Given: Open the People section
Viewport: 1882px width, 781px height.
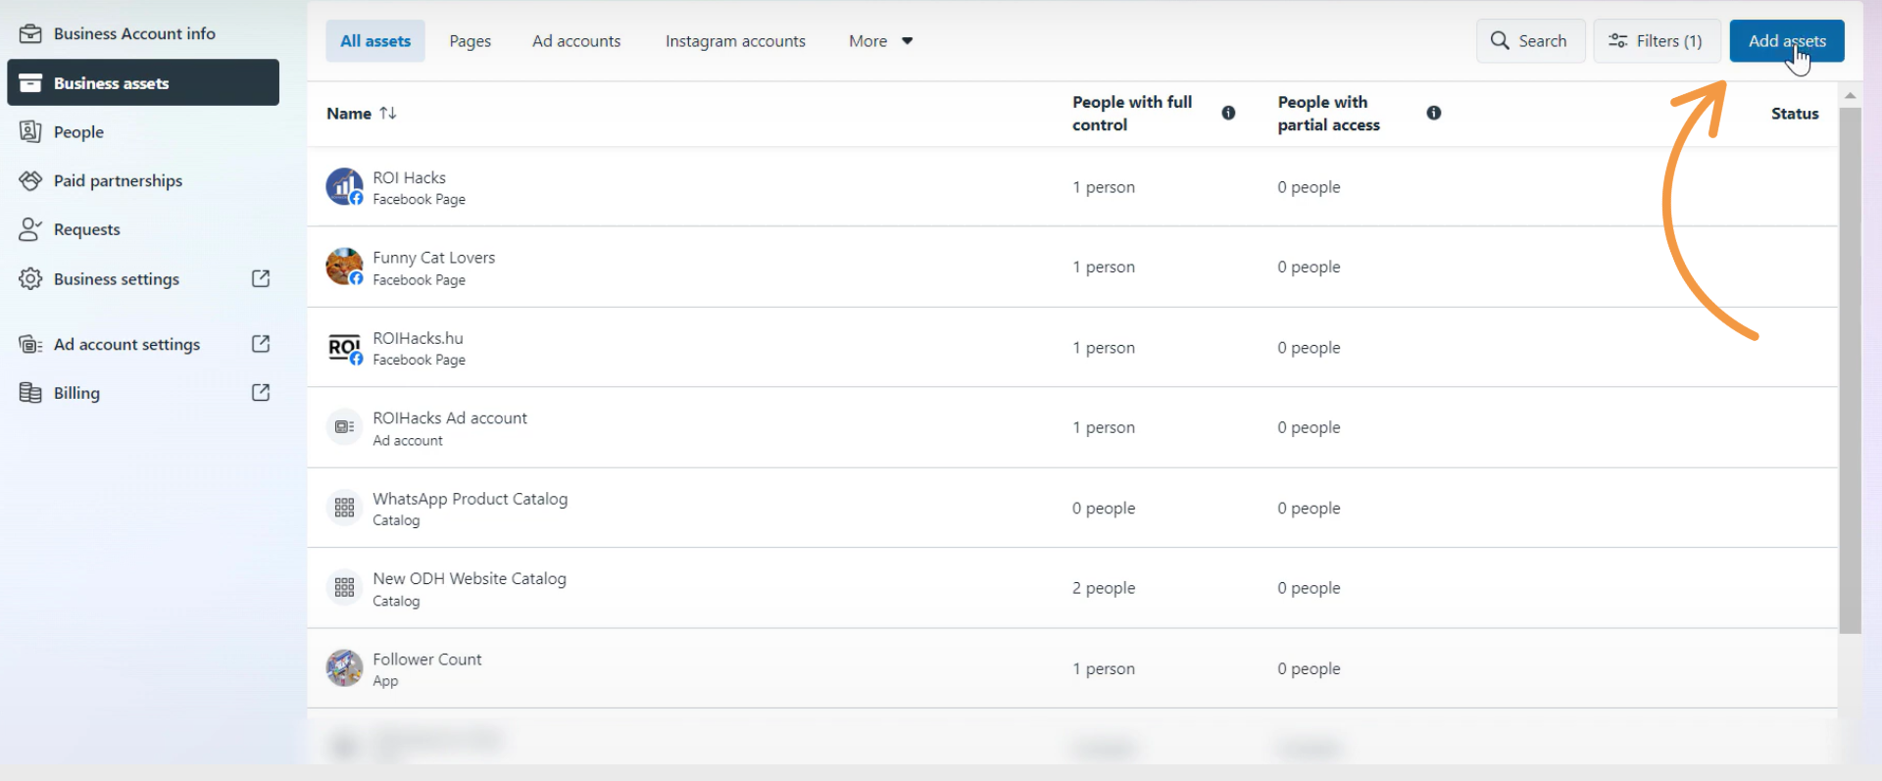Looking at the screenshot, I should point(143,131).
